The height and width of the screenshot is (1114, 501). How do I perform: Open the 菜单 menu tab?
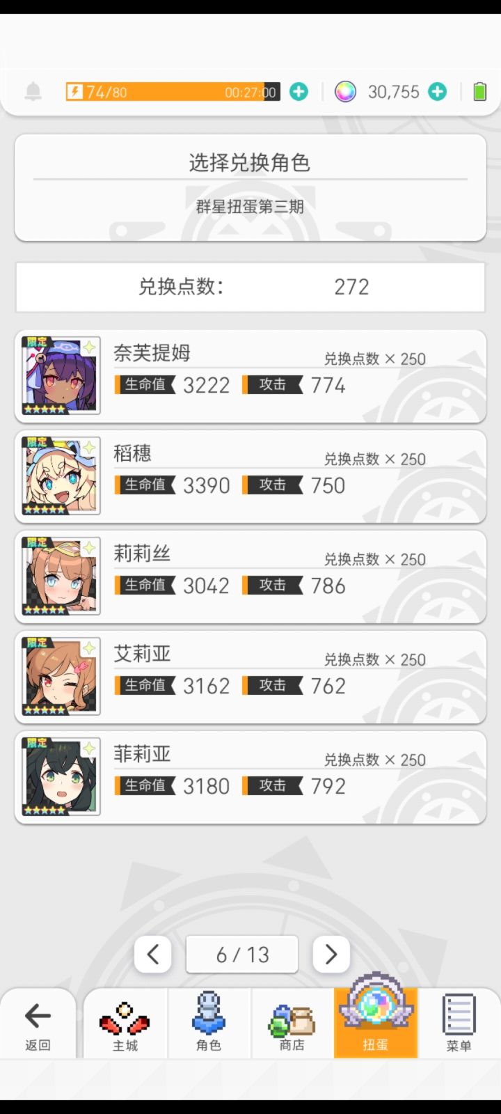point(459,1022)
